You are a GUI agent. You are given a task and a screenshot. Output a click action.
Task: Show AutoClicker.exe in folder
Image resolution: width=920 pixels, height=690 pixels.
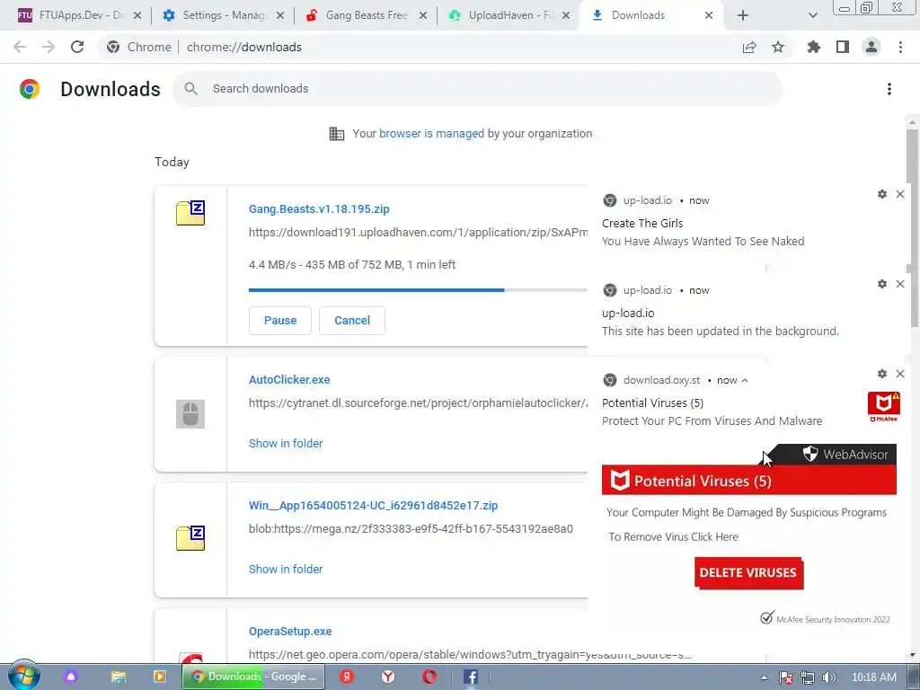coord(286,444)
